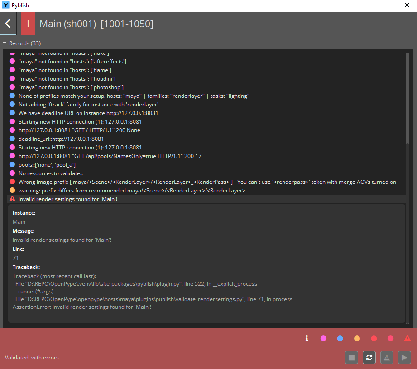
Task: Select record 'maya' not found in hosts aftereffects
Action: [x=206, y=62]
